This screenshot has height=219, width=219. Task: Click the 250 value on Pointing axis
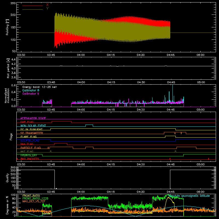click(13, 3)
